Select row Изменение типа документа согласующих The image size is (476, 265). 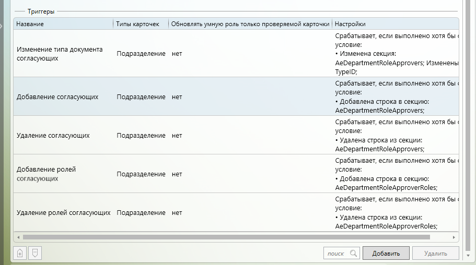coord(60,54)
